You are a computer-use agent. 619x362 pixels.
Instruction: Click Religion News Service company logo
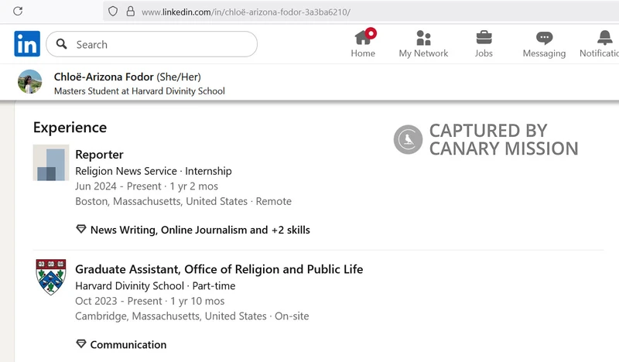click(x=51, y=162)
